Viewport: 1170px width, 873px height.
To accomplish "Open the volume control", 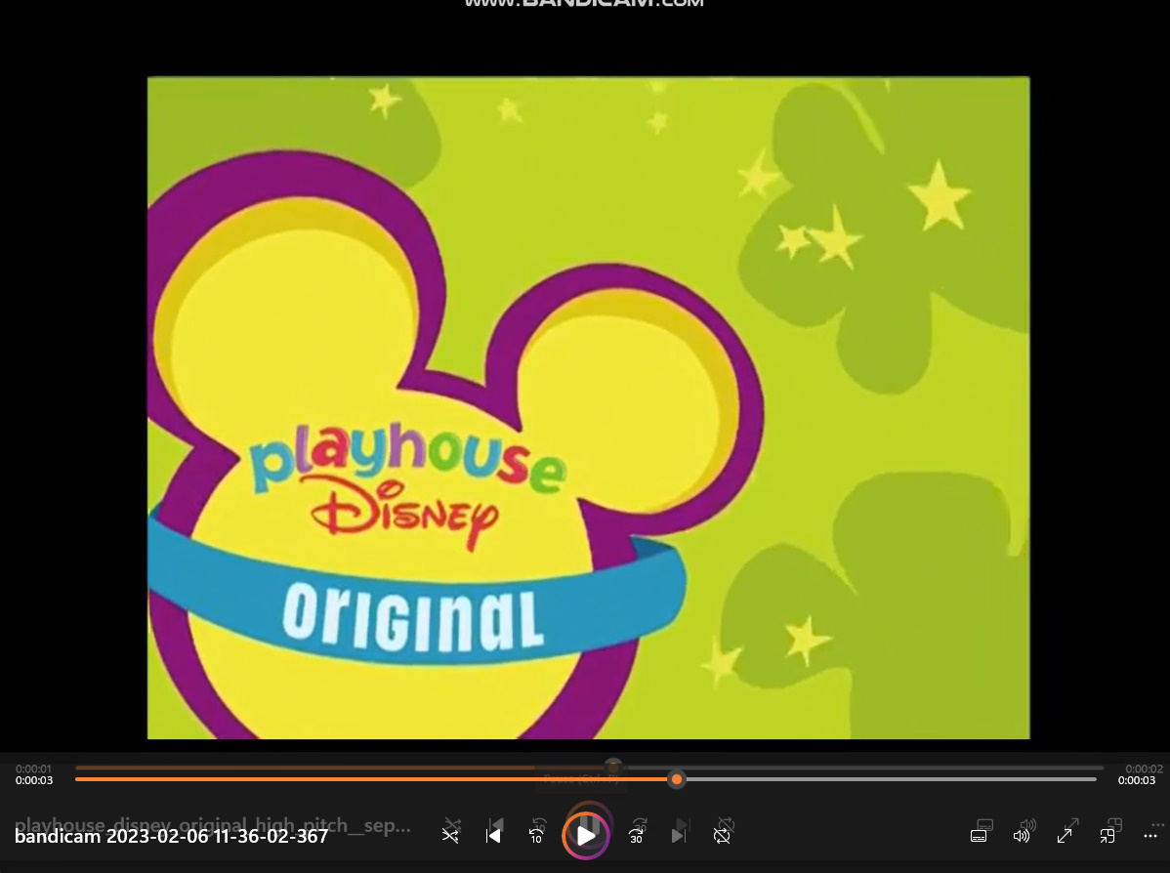I will tap(1022, 835).
